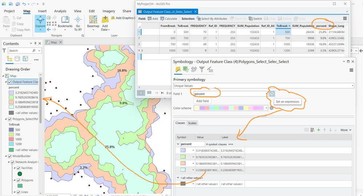Open the Primary symbology Unique Values dropdown
The image size is (363, 196).
pos(264,86)
